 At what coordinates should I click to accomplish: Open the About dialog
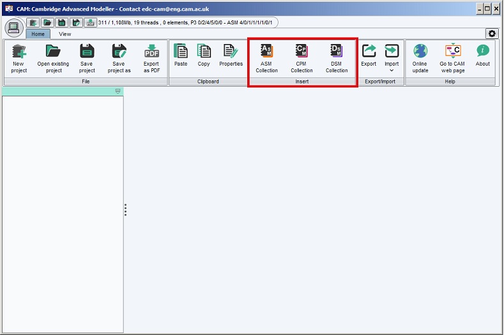482,56
